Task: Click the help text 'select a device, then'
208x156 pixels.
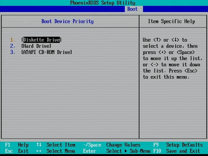Action: [x=170, y=46]
